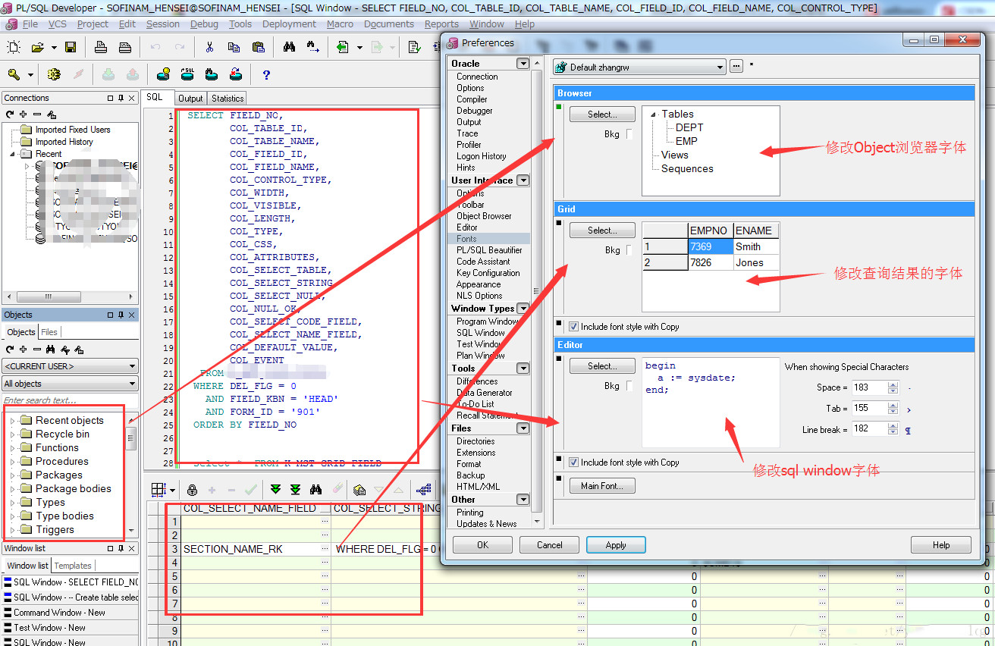Click the binoculars find icon in Objects panel
Image resolution: width=995 pixels, height=646 pixels.
[x=51, y=350]
